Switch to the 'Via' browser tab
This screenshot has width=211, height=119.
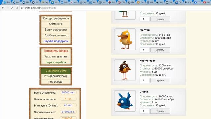pyautogui.click(x=74, y=2)
